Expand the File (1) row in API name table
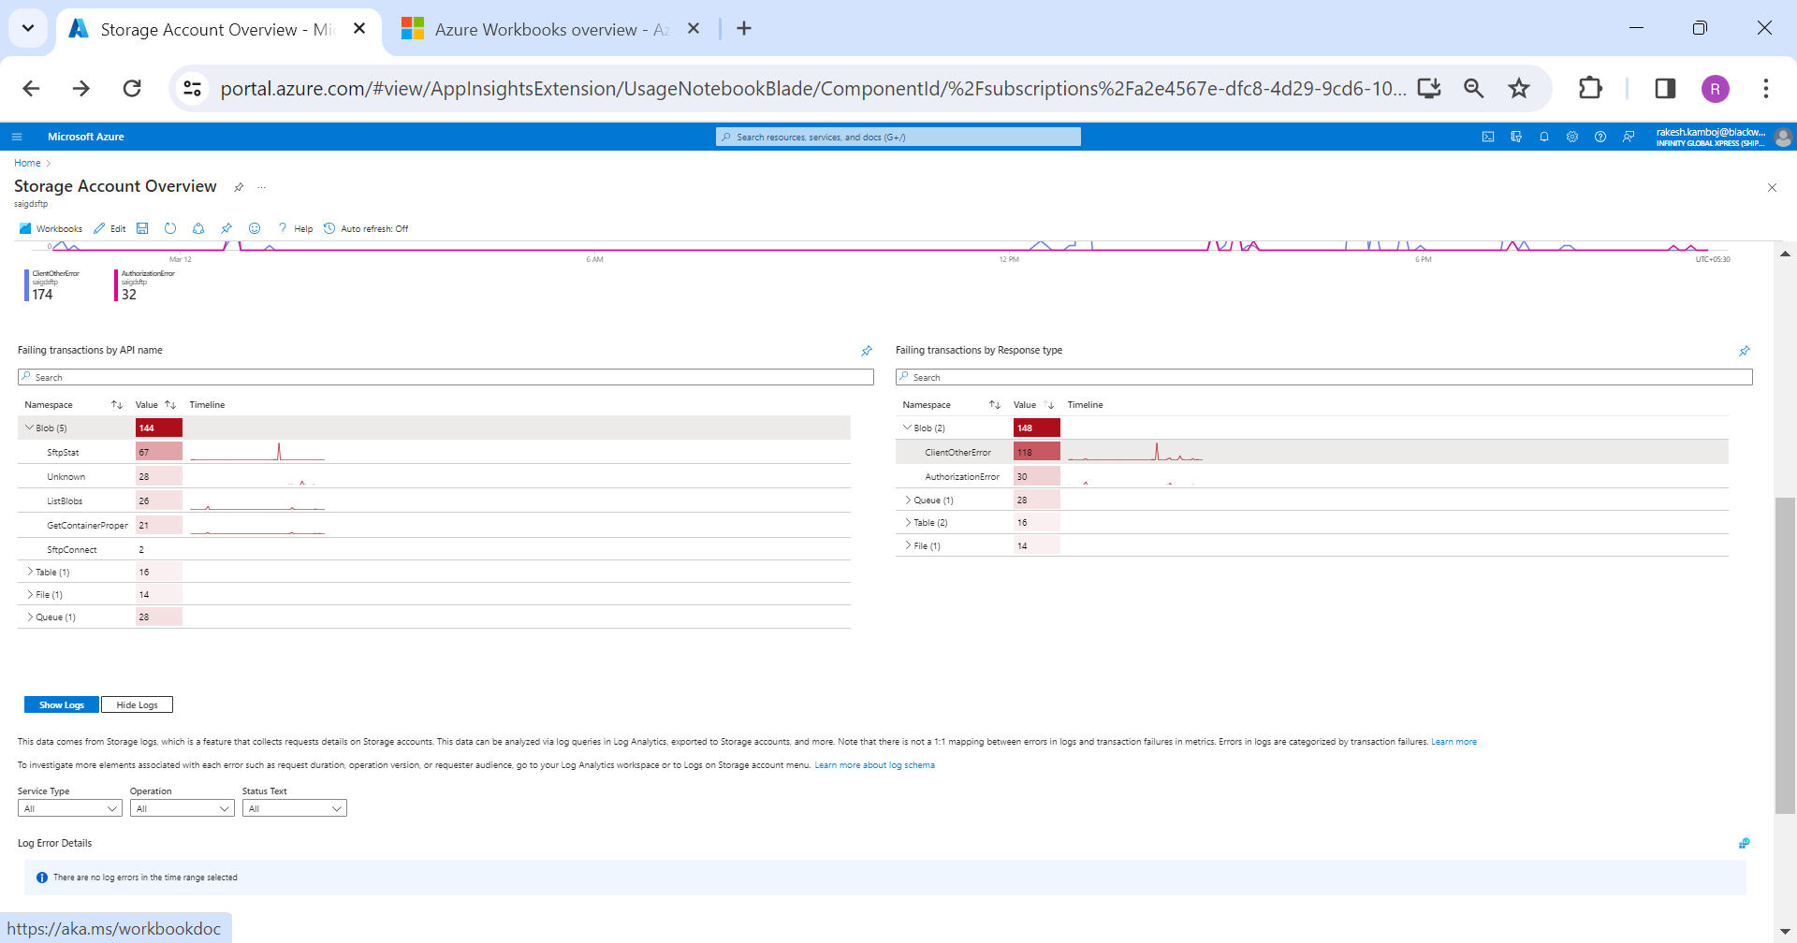Screen dimensions: 1797x943 pyautogui.click(x=29, y=594)
